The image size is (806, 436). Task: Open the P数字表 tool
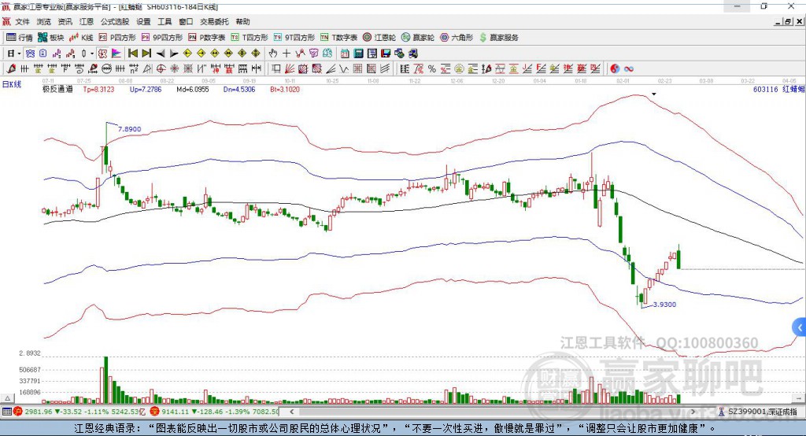pos(207,38)
